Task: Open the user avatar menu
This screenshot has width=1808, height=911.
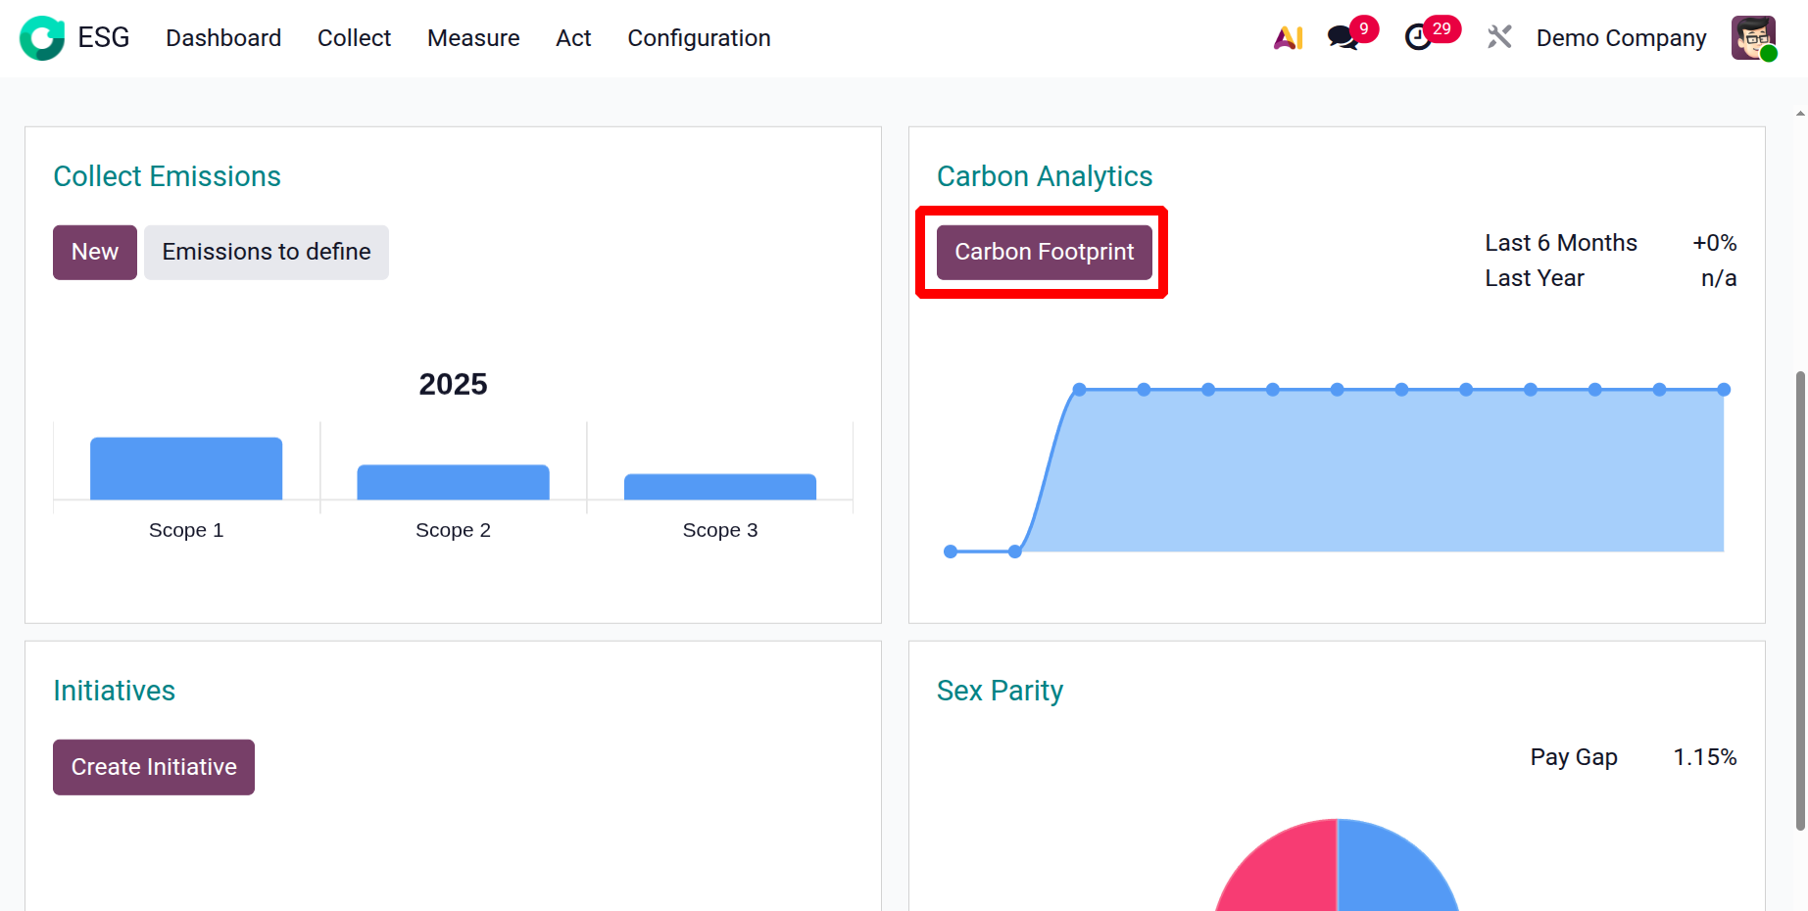Action: pos(1753,38)
